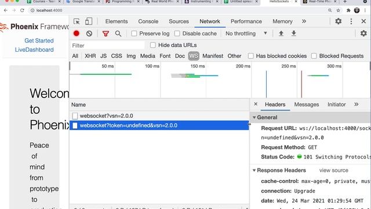Clear the network log
Image resolution: width=371 pixels, height=209 pixels.
point(89,34)
